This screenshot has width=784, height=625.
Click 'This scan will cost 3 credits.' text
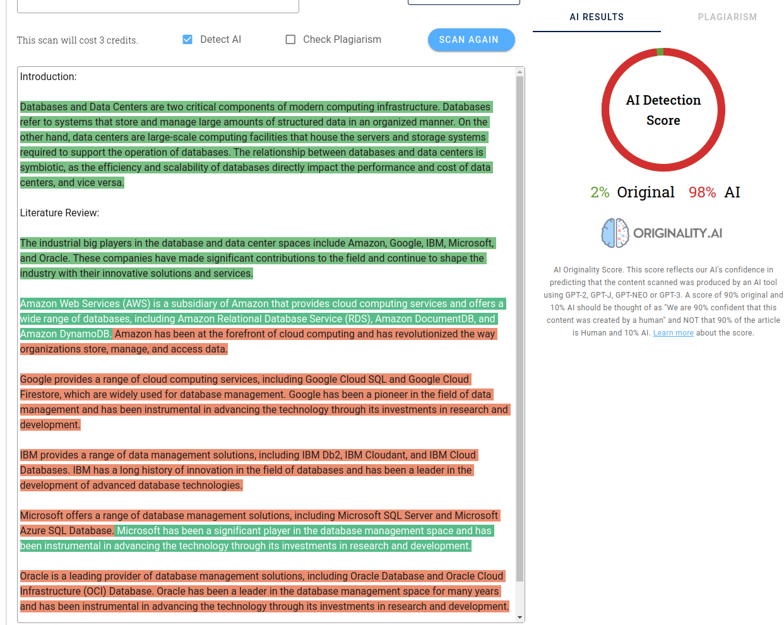[77, 40]
